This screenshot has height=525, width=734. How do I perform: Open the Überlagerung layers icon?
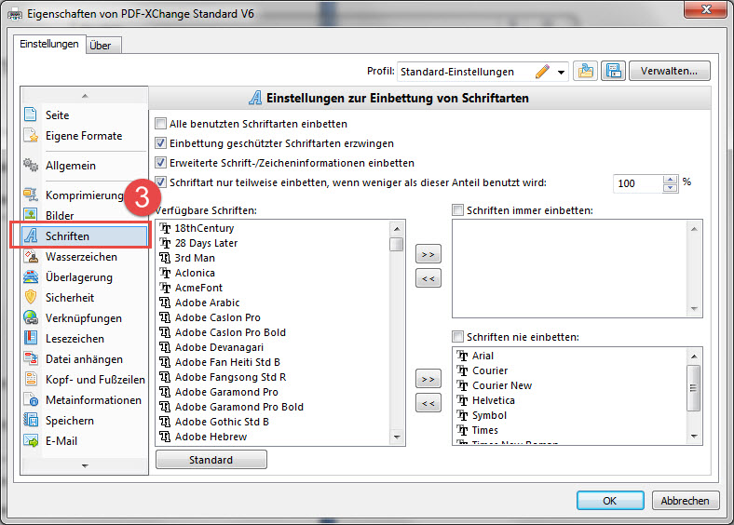point(31,277)
